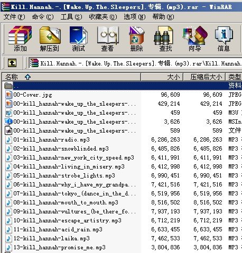Open the File (文件) menu

[14, 17]
